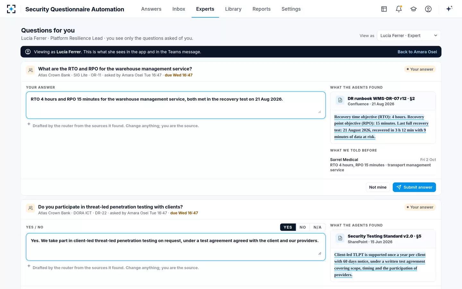
Task: Open the Settings tab
Action: click(291, 9)
